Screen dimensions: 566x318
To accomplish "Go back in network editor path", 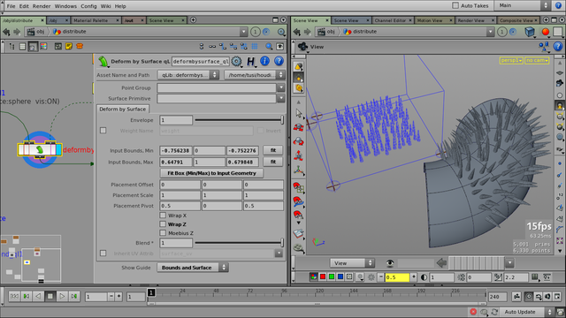I will [6, 32].
